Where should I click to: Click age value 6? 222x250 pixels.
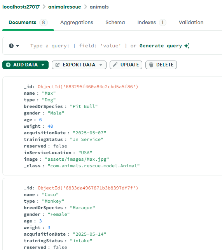(x=40, y=120)
